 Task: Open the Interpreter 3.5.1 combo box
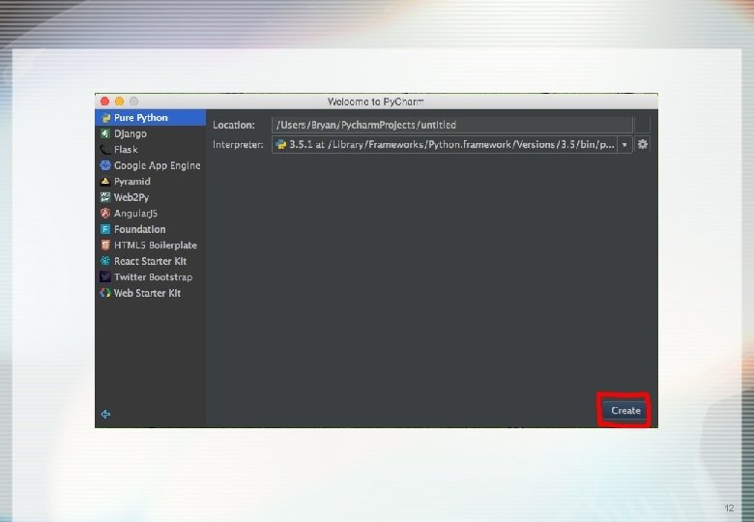tap(452, 145)
